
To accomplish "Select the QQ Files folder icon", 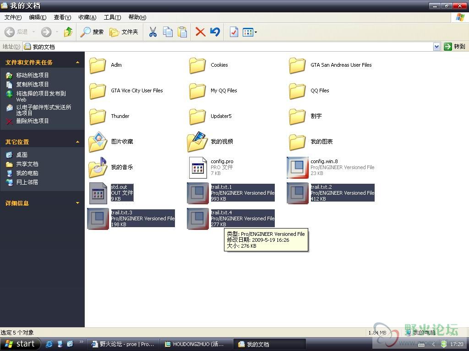I will click(x=297, y=91).
